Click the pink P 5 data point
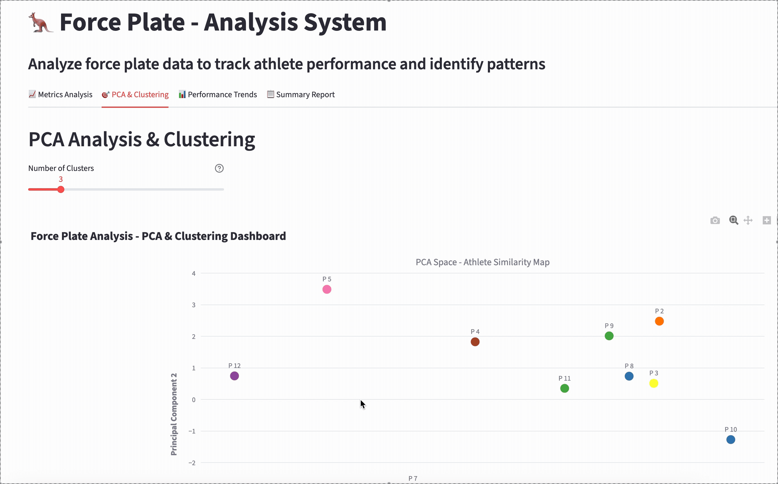Screen dimensions: 778x484 point(327,289)
